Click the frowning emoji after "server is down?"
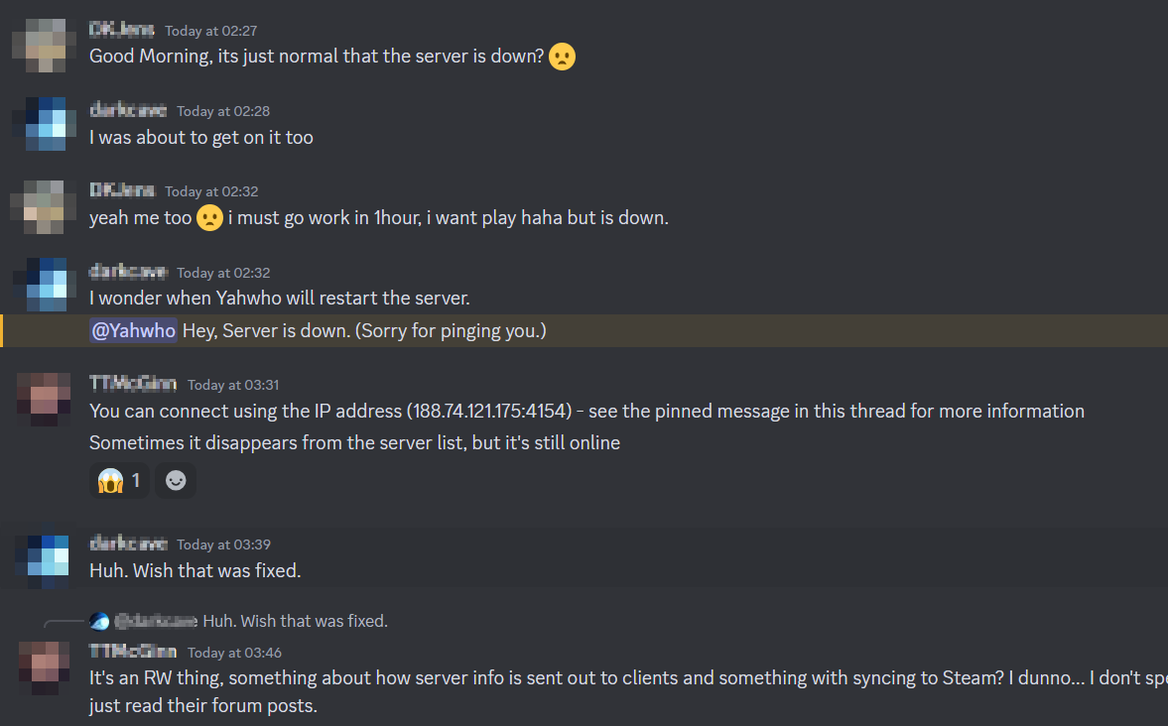The width and height of the screenshot is (1168, 726). [x=562, y=57]
